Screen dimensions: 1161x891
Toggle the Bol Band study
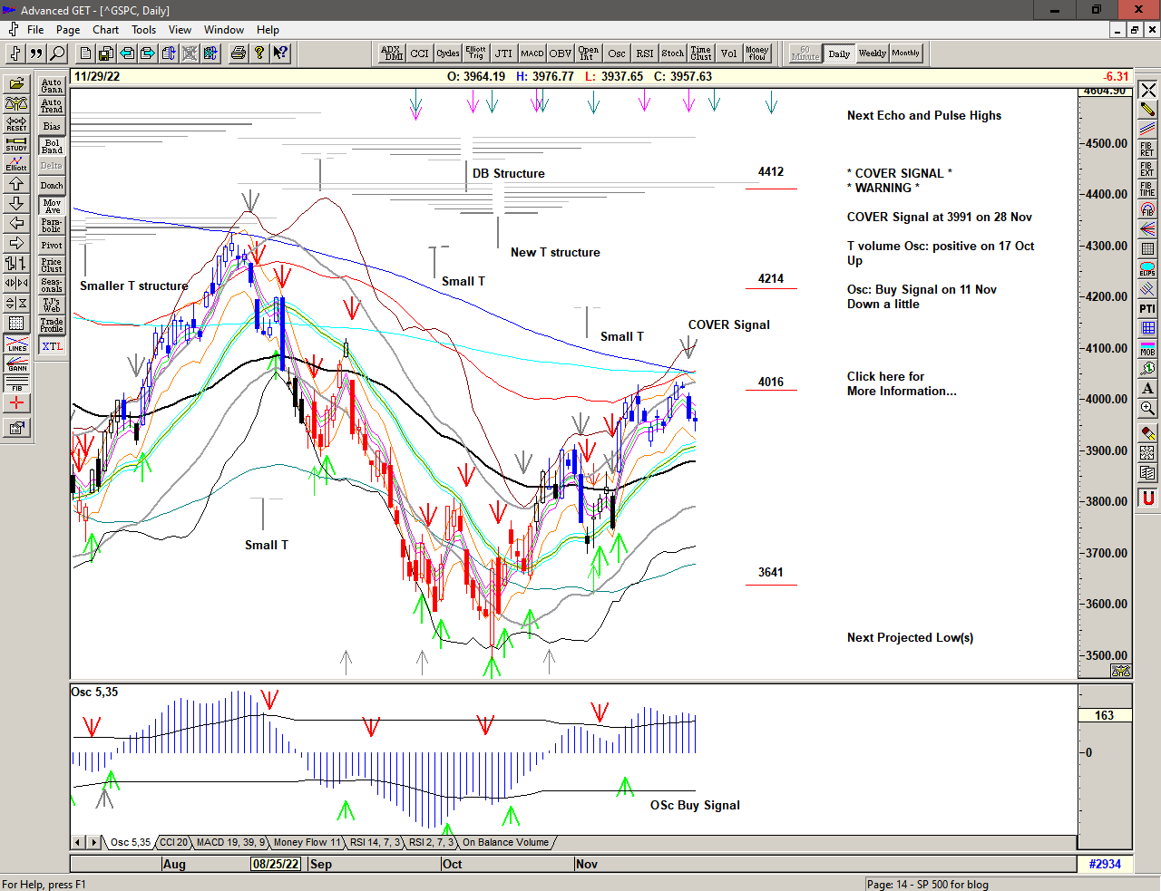coord(52,146)
